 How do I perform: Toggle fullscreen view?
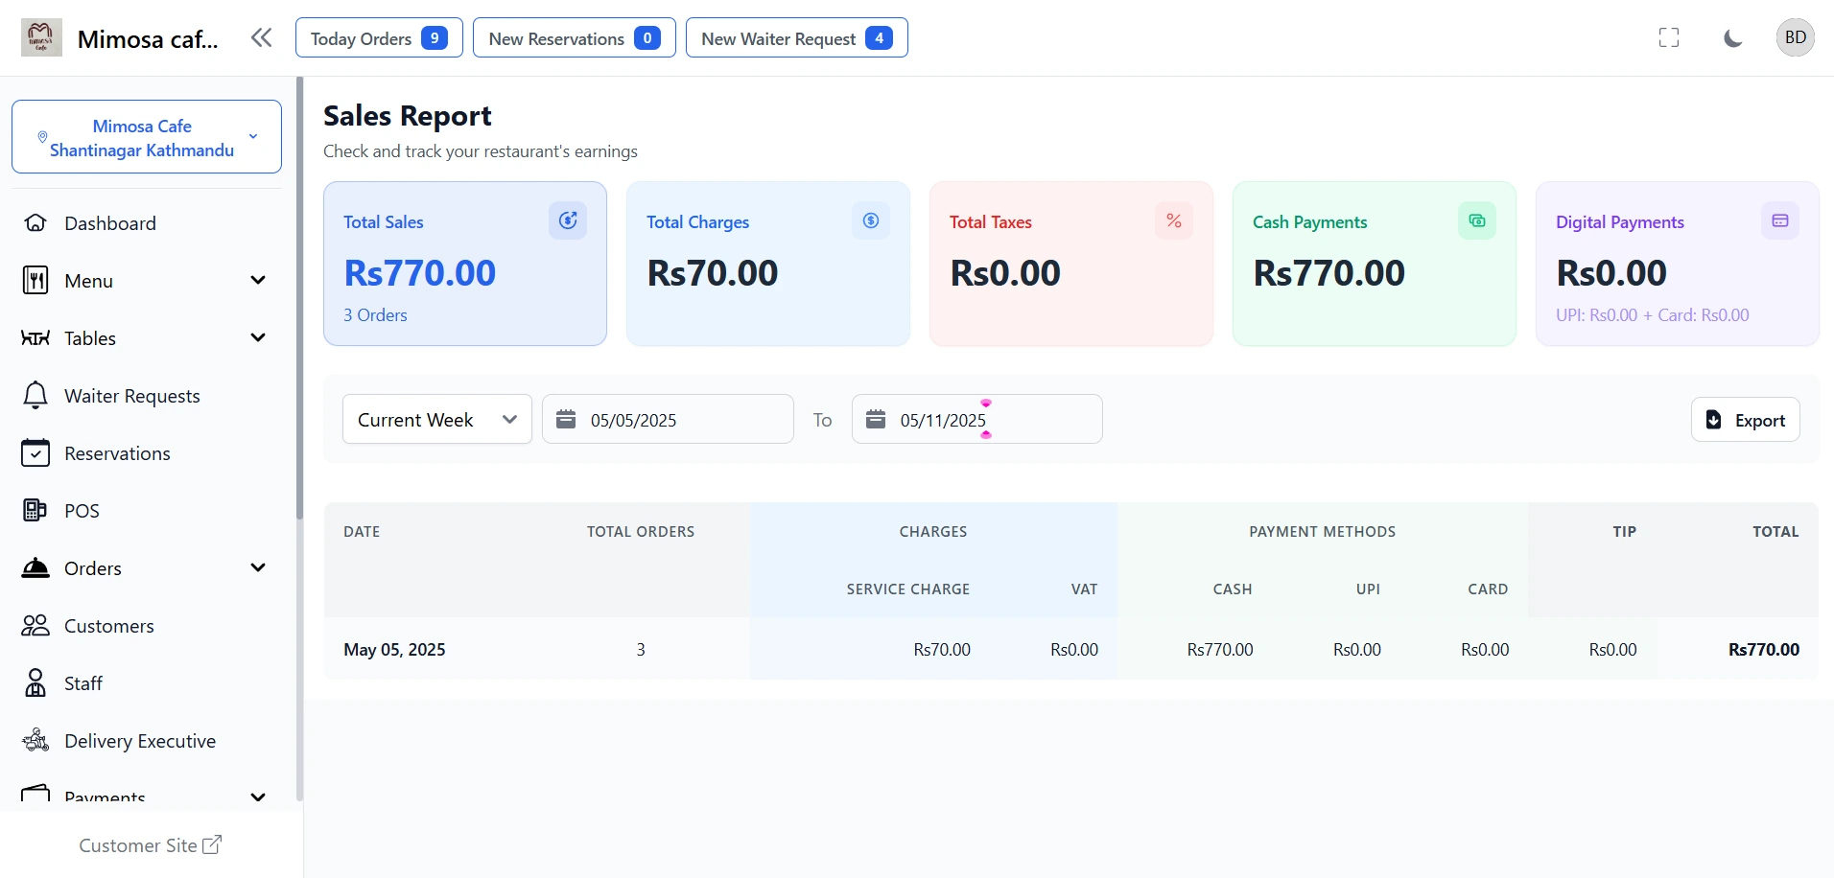[x=1669, y=37]
